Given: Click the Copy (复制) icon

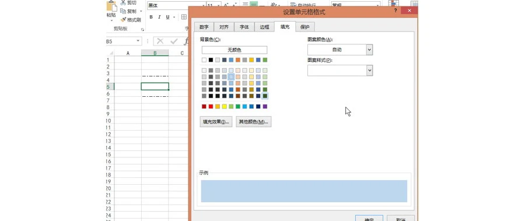Looking at the screenshot, I should [123, 11].
